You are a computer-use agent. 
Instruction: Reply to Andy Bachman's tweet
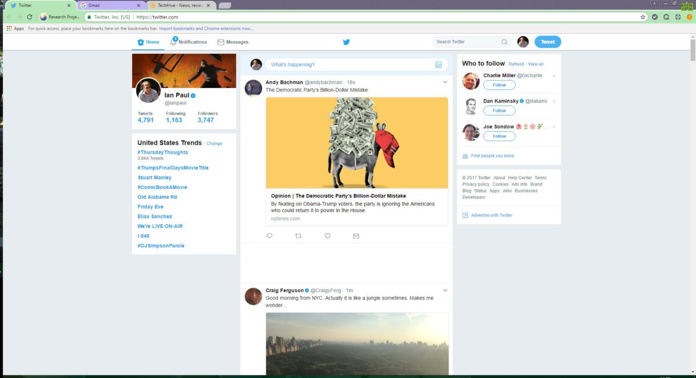(269, 236)
